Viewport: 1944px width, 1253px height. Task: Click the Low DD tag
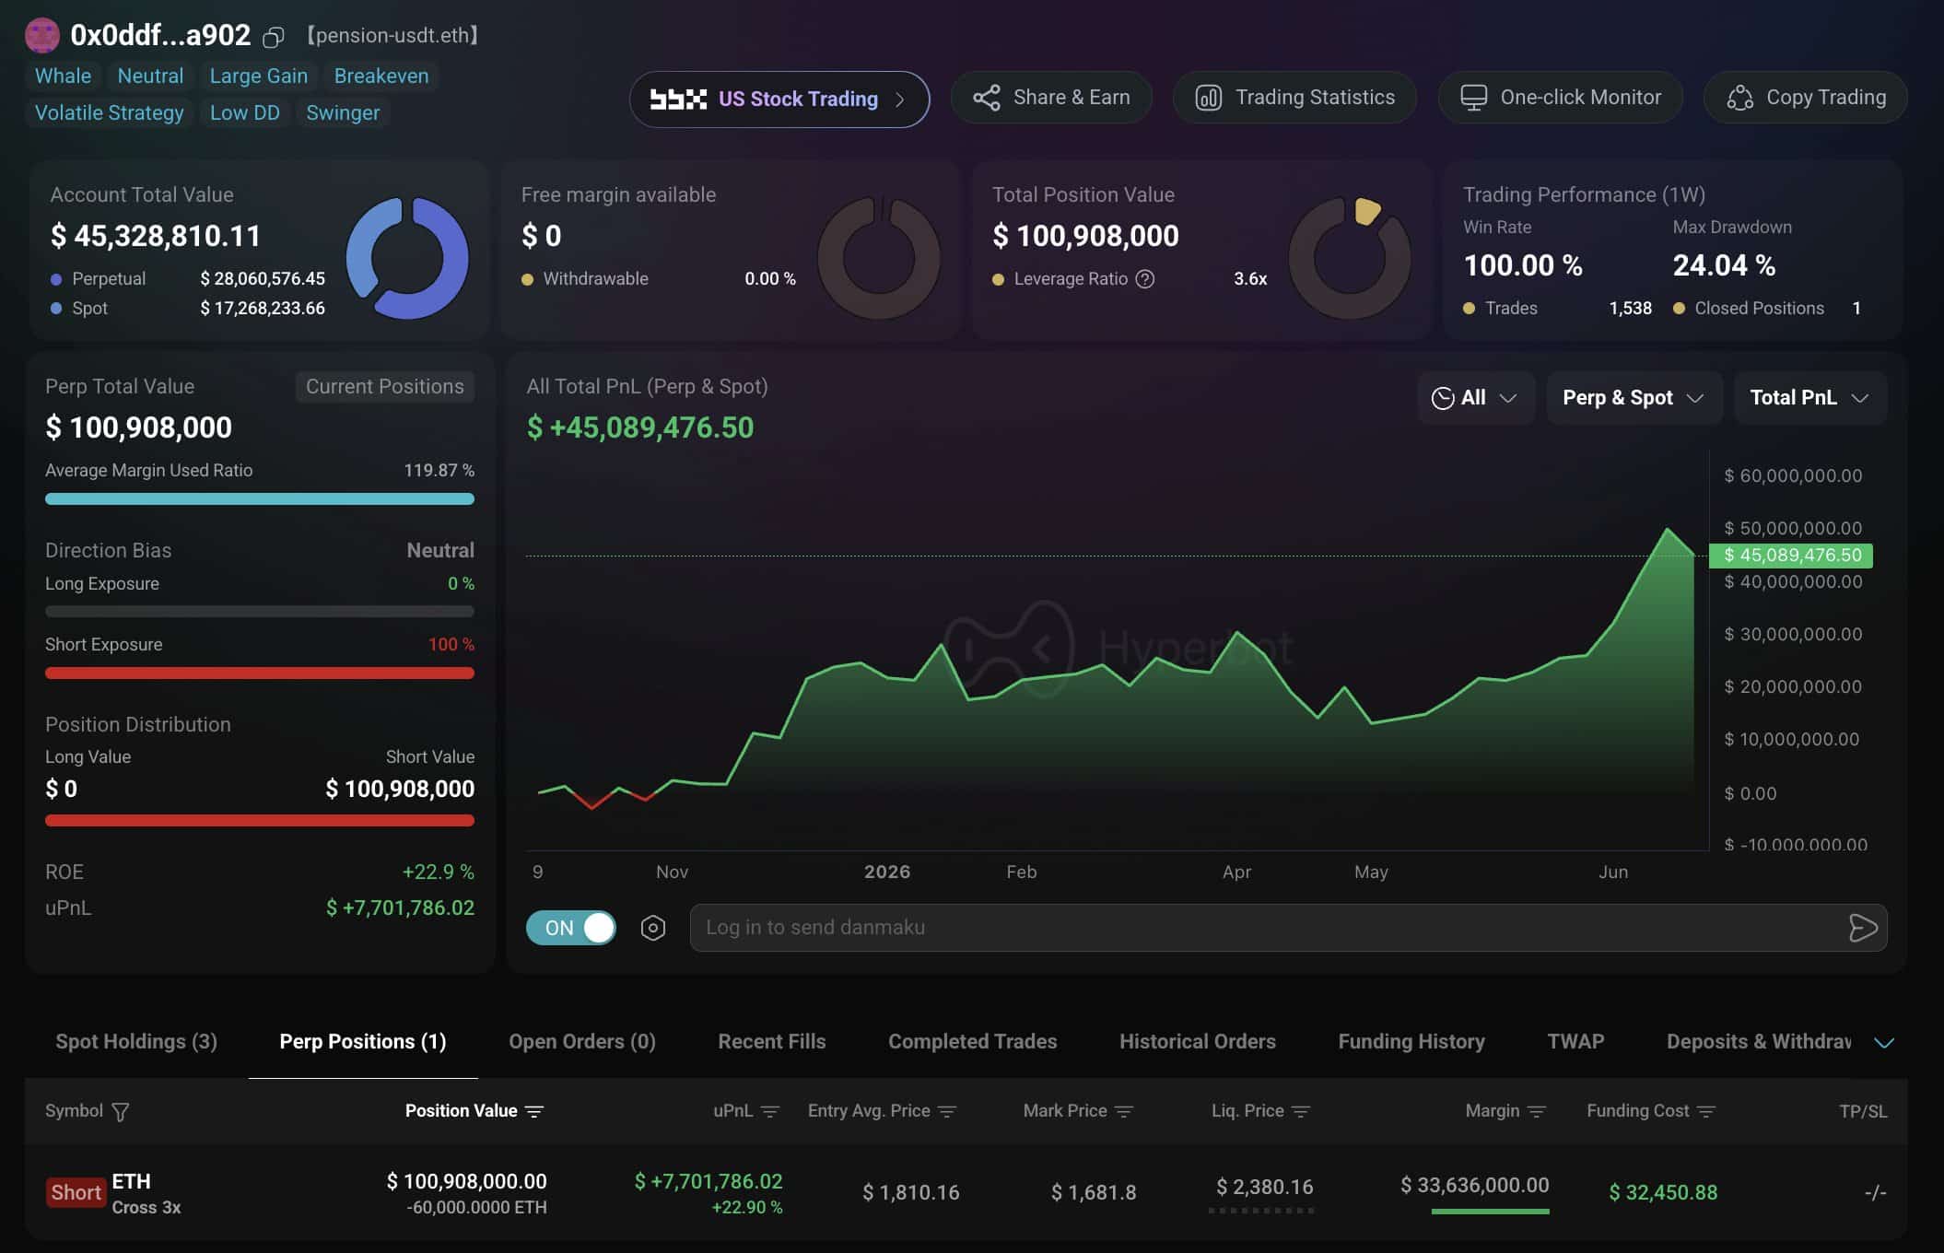245,113
